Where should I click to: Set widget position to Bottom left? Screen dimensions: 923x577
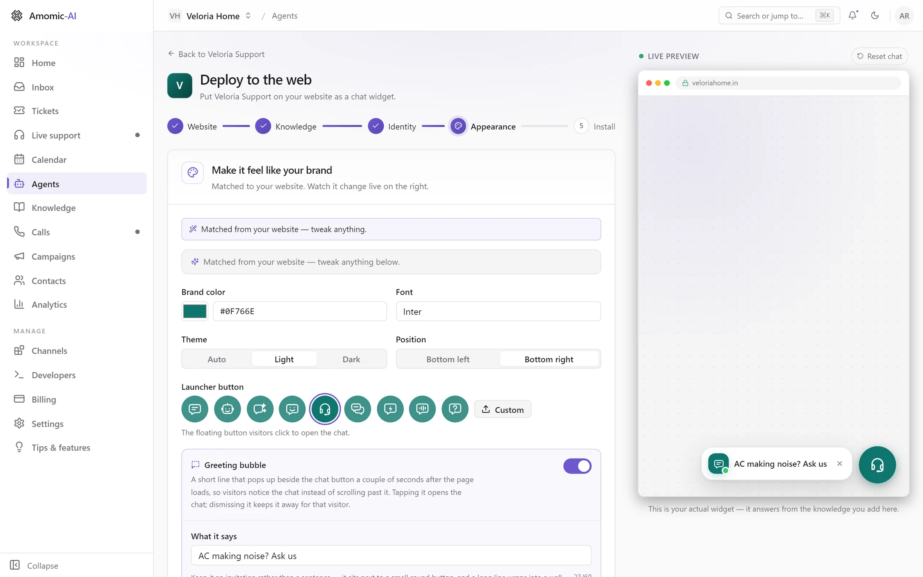pos(448,359)
